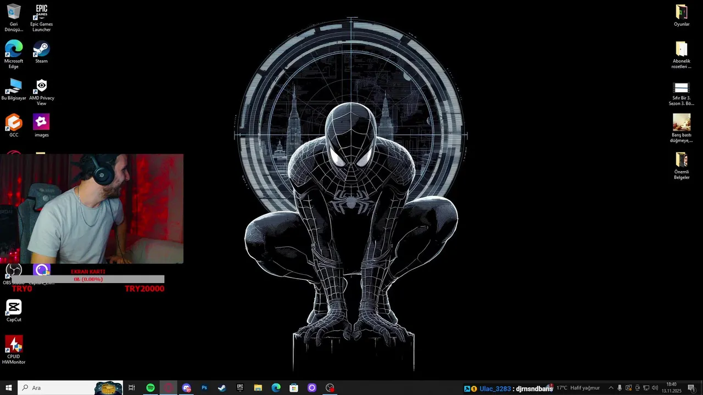The height and width of the screenshot is (395, 703).
Task: Click the Ara search box in the taskbar
Action: coord(70,388)
